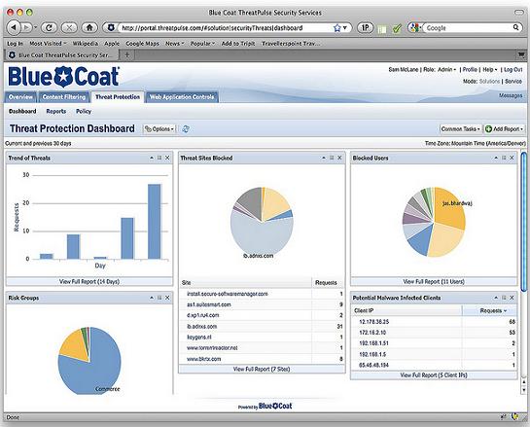
Task: Select the Dashboard sub-tab
Action: click(x=22, y=111)
